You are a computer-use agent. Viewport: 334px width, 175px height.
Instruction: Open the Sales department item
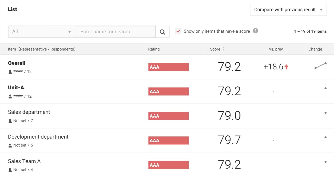coord(29,112)
